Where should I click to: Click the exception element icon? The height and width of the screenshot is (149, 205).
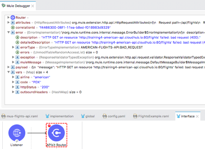point(17,57)
